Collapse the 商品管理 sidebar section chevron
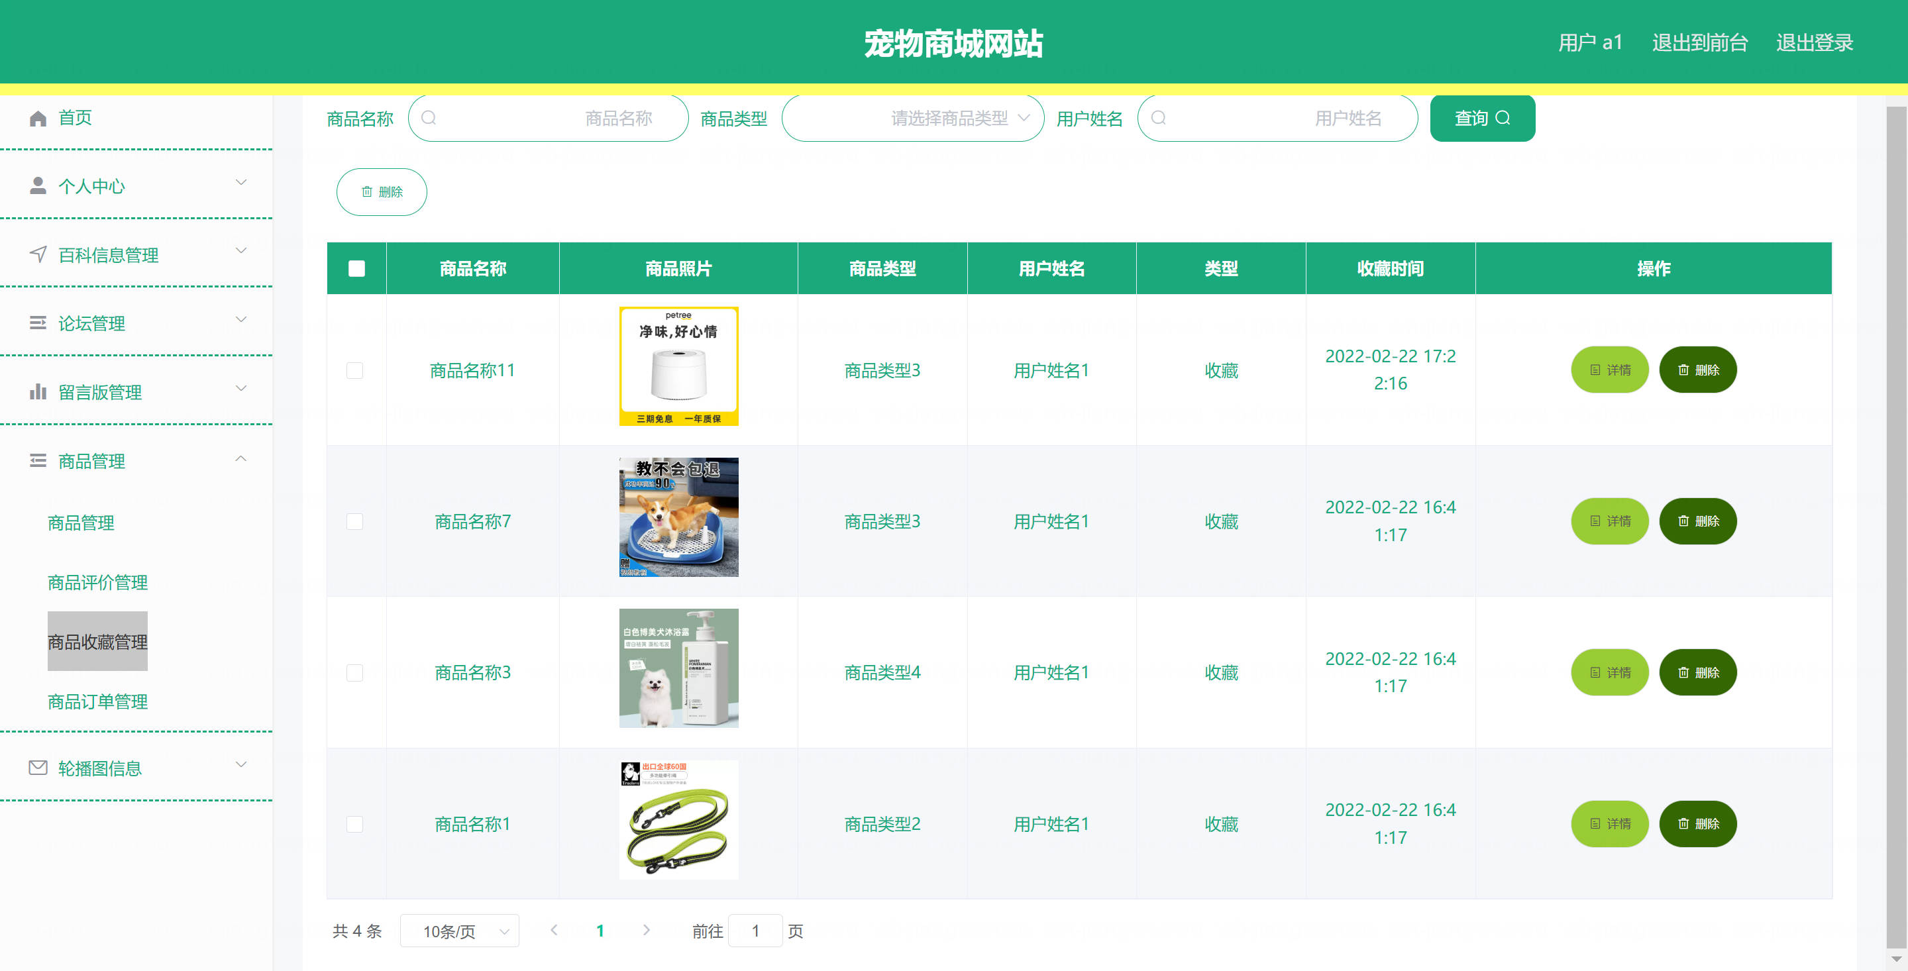The height and width of the screenshot is (971, 1908). pyautogui.click(x=240, y=459)
